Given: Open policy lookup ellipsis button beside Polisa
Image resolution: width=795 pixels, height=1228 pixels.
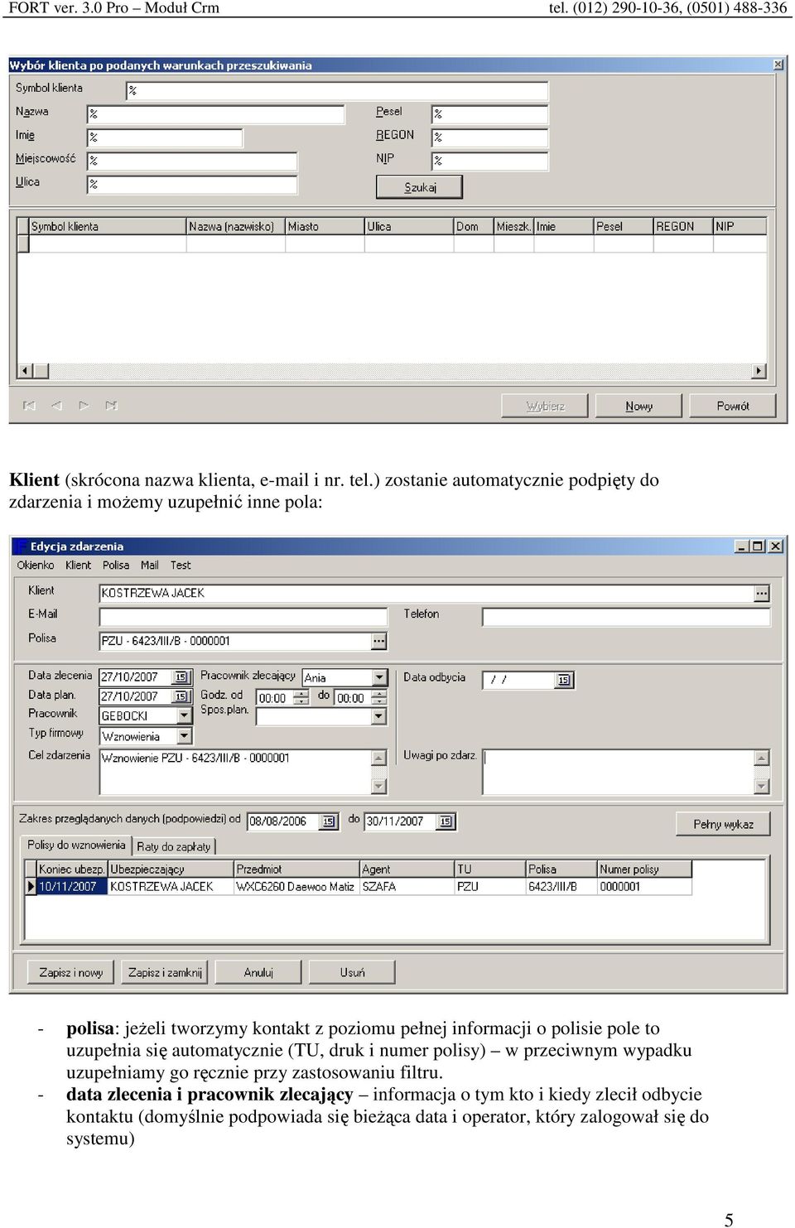Looking at the screenshot, I should pyautogui.click(x=378, y=641).
